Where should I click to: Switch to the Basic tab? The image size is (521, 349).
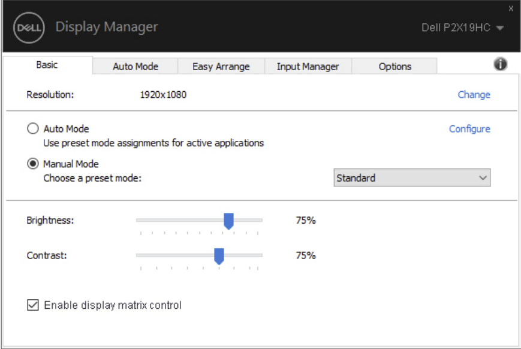(x=47, y=65)
